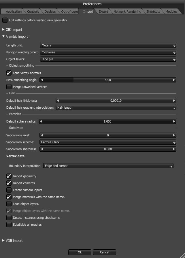Click Cancel to dismiss preferences

[x=104, y=252]
